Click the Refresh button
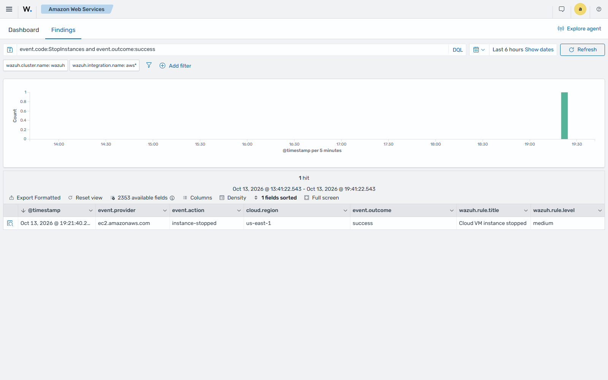 [583, 50]
